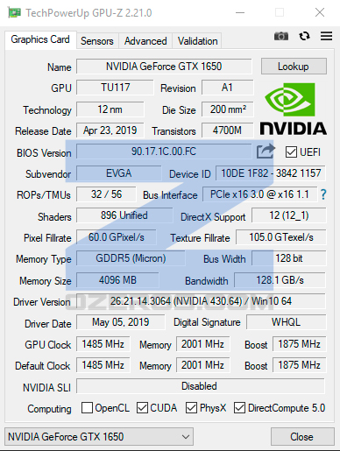Switch to the Sensors tab

point(97,41)
